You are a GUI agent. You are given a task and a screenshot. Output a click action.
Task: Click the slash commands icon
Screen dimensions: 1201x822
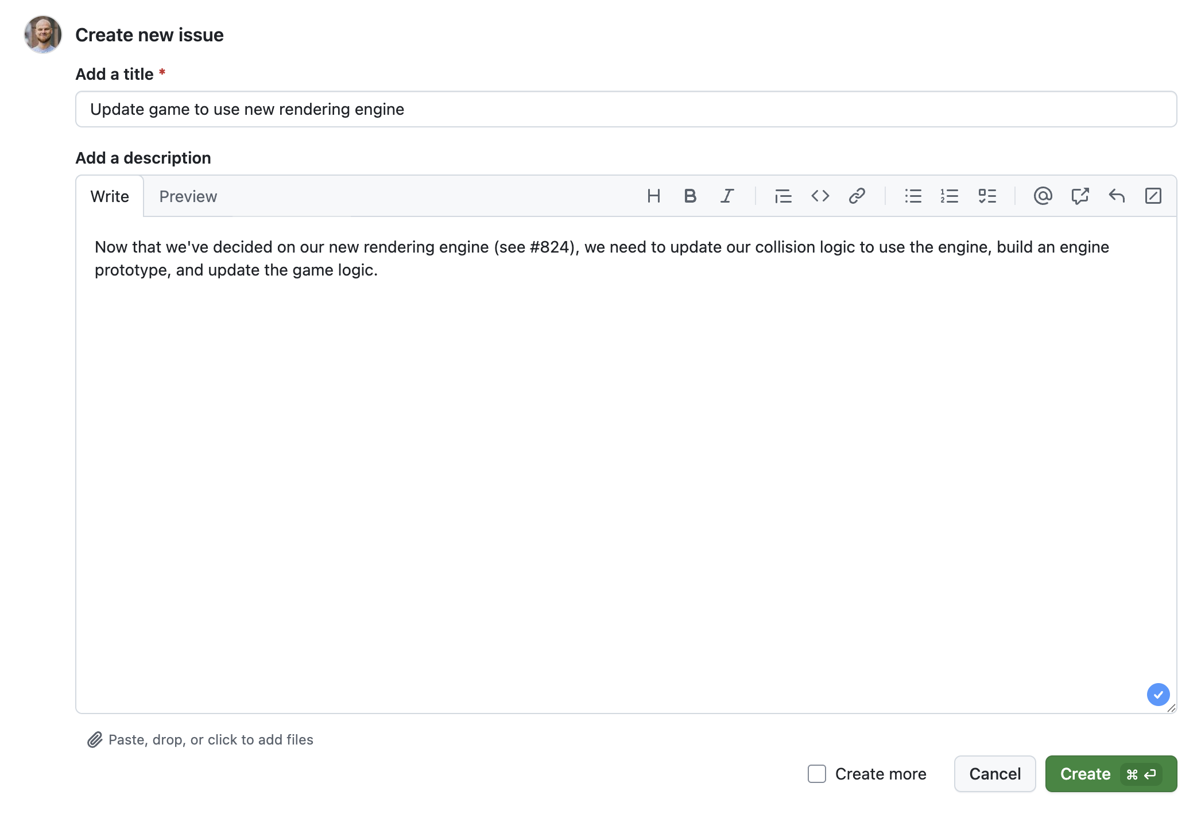click(x=1154, y=196)
